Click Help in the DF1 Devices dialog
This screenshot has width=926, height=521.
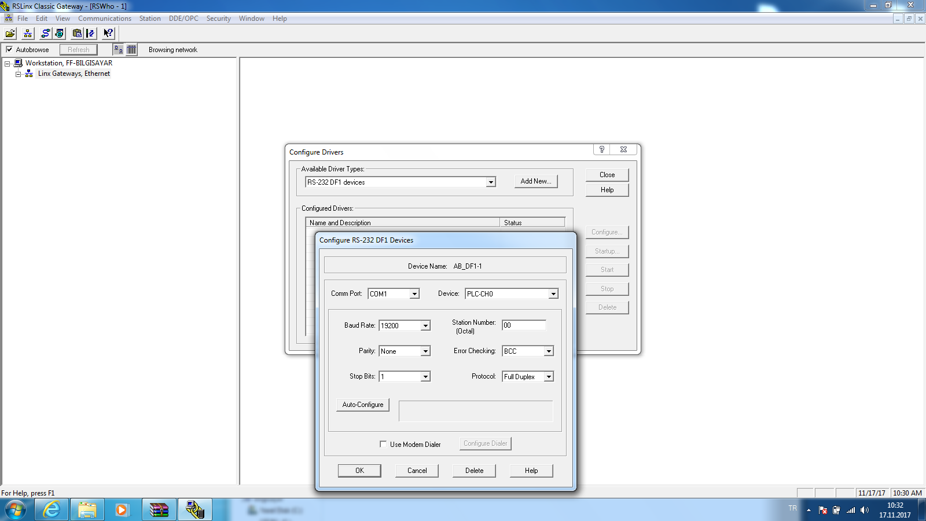pyautogui.click(x=531, y=471)
